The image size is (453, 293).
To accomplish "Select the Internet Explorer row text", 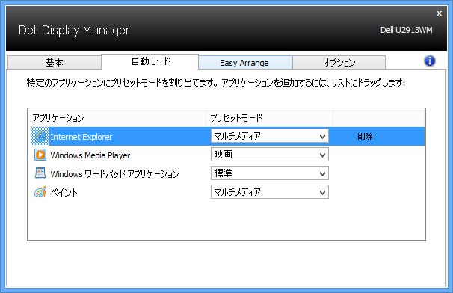I will 81,137.
